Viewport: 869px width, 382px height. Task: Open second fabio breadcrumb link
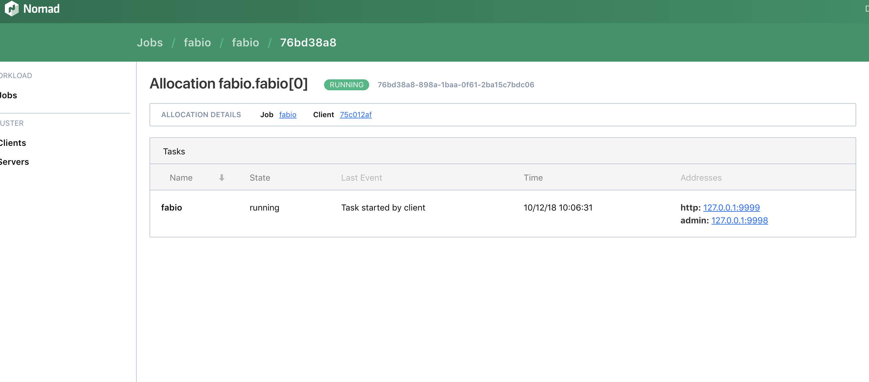[246, 42]
